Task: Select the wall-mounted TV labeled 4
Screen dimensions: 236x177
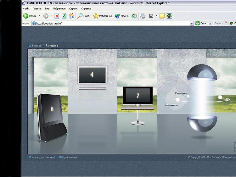Action: pos(92,75)
